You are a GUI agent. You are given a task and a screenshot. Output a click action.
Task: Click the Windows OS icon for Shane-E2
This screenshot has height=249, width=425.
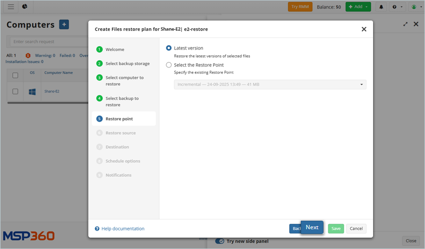click(32, 91)
